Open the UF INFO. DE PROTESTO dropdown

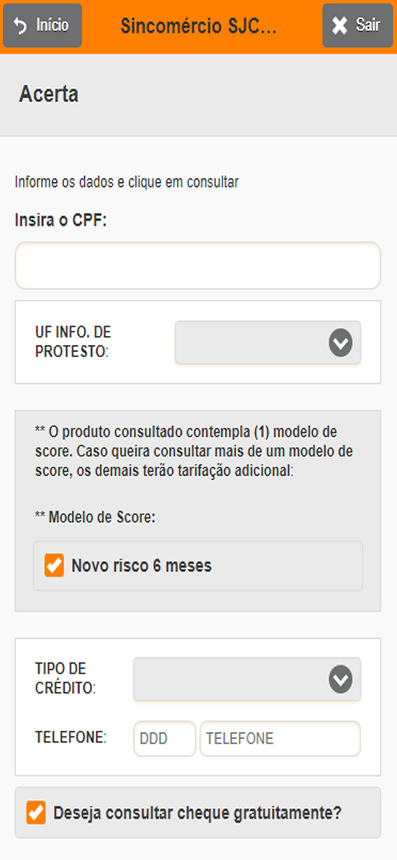coord(268,343)
